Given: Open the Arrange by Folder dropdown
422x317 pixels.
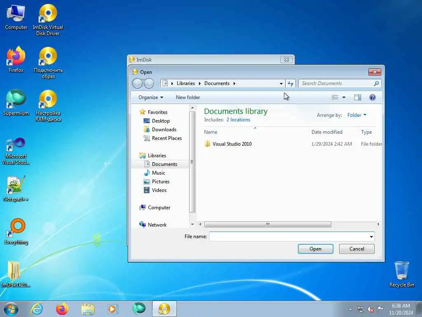Looking at the screenshot, I should pos(357,115).
